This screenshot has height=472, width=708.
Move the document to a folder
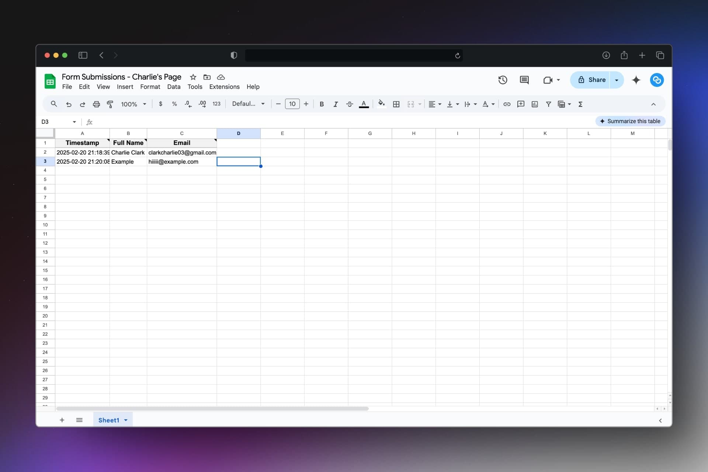pos(207,77)
